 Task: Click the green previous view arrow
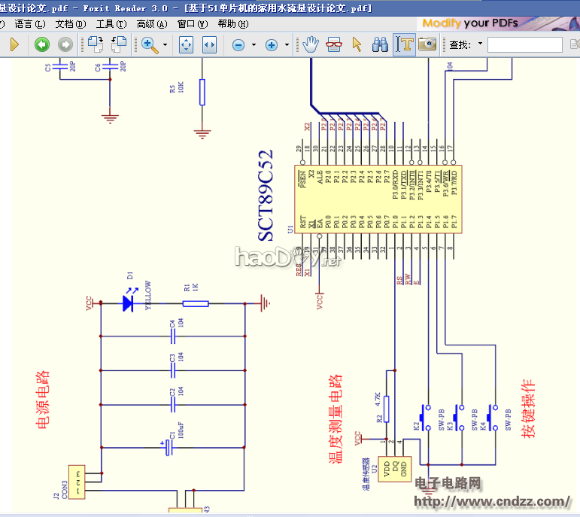click(x=42, y=45)
